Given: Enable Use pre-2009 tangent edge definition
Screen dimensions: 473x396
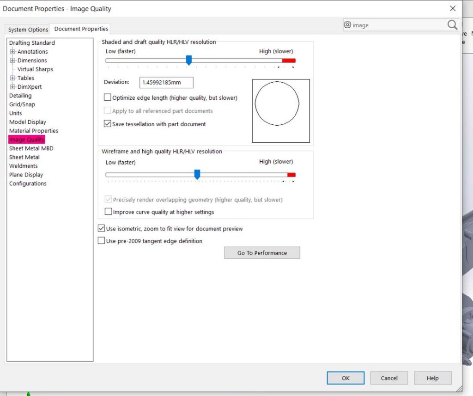Looking at the screenshot, I should coord(101,241).
